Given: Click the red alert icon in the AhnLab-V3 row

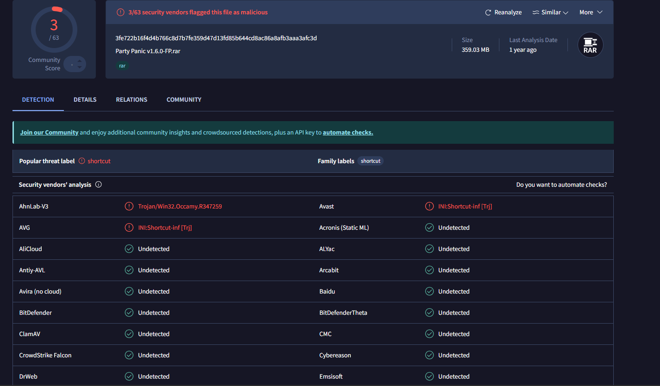Looking at the screenshot, I should click(129, 206).
